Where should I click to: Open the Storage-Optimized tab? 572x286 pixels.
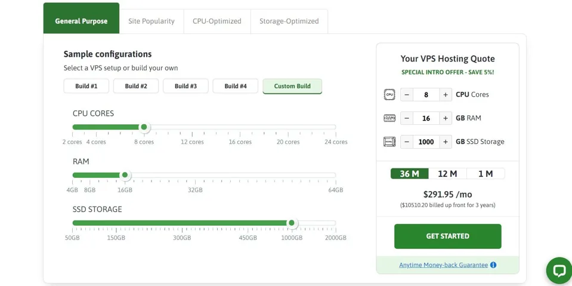tap(289, 21)
